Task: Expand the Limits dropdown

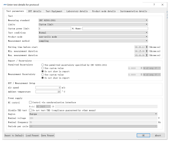Action: pyautogui.click(x=93, y=24)
